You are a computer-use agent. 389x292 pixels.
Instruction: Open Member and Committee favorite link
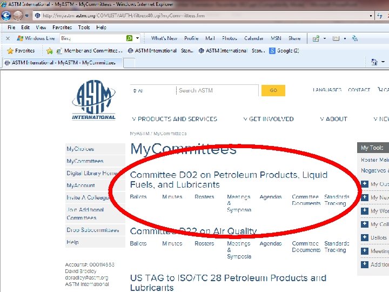89,51
